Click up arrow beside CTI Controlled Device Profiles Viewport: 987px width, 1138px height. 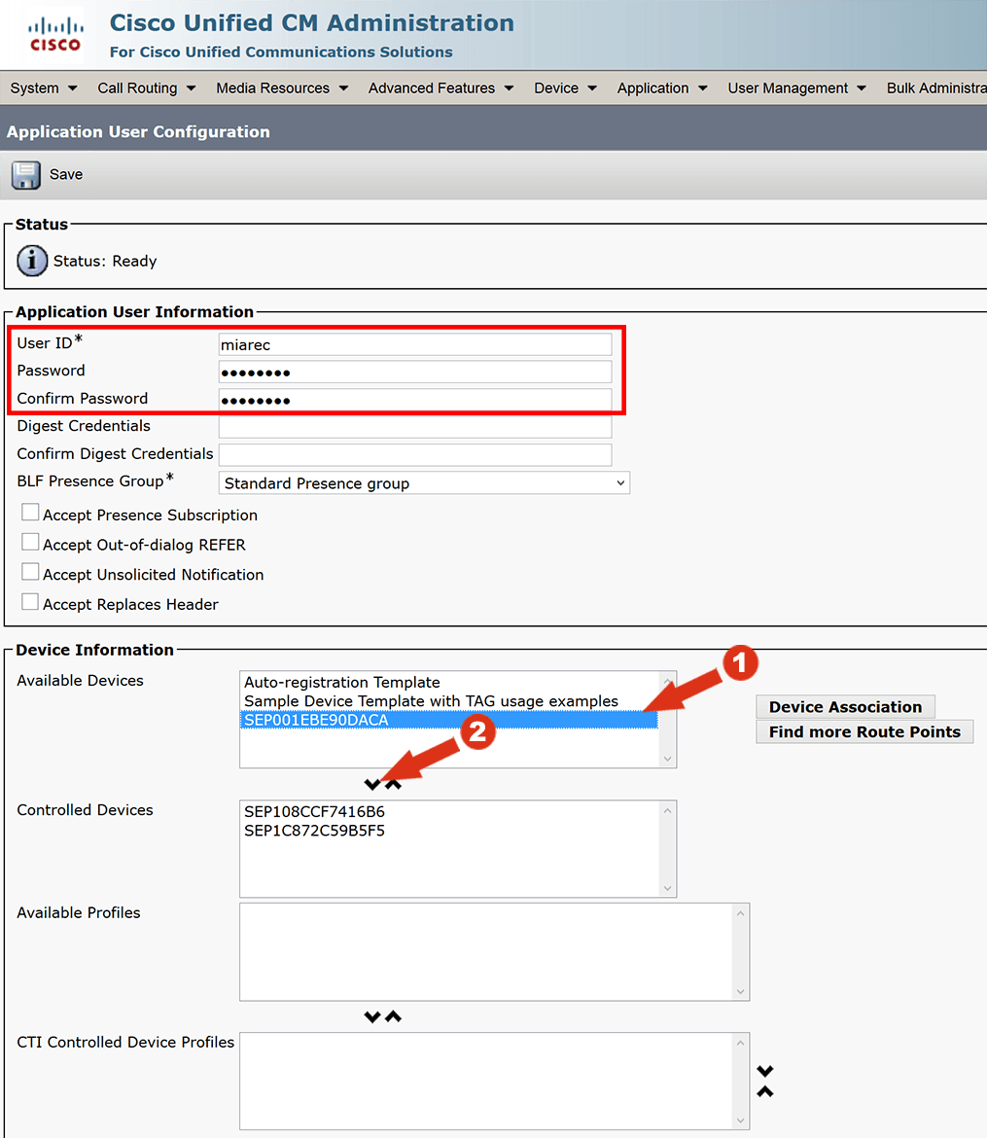[x=765, y=1091]
